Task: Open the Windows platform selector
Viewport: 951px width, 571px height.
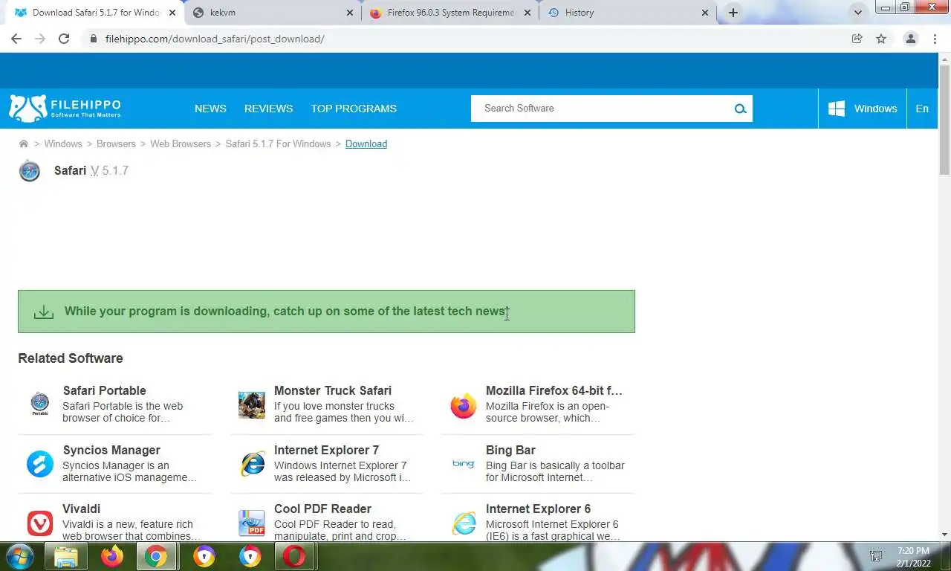Action: coord(863,109)
